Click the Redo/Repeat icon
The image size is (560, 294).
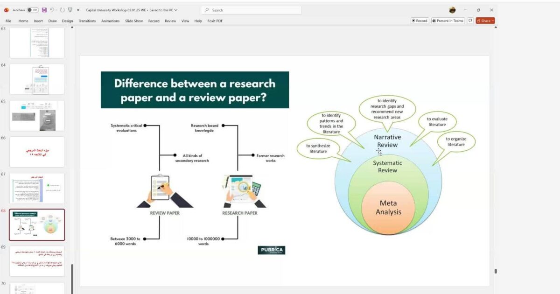(62, 10)
